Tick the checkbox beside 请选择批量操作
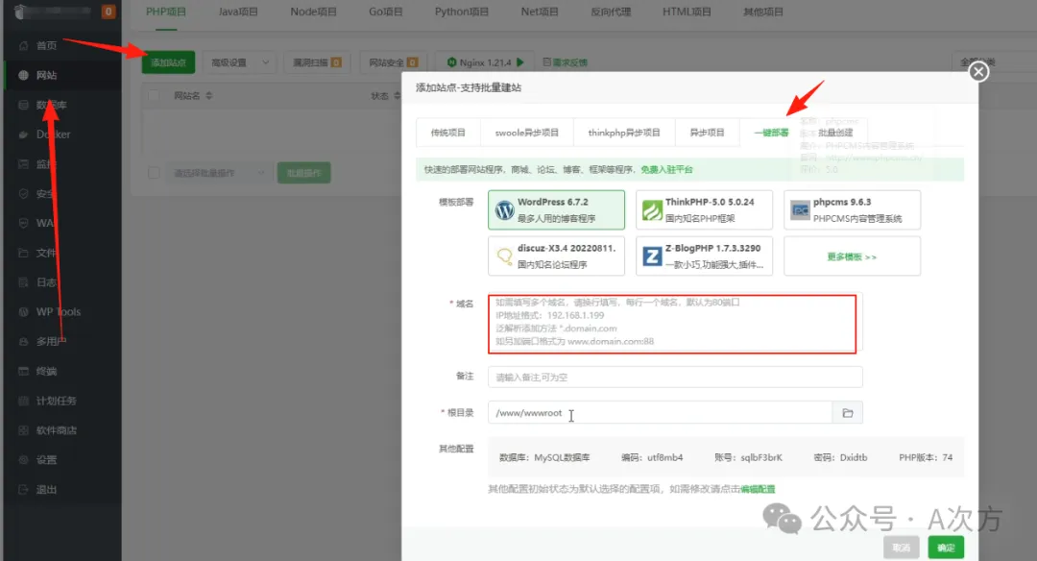Image resolution: width=1037 pixels, height=561 pixels. 154,173
